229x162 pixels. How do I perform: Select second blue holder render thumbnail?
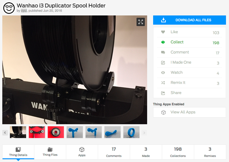(x=94, y=132)
